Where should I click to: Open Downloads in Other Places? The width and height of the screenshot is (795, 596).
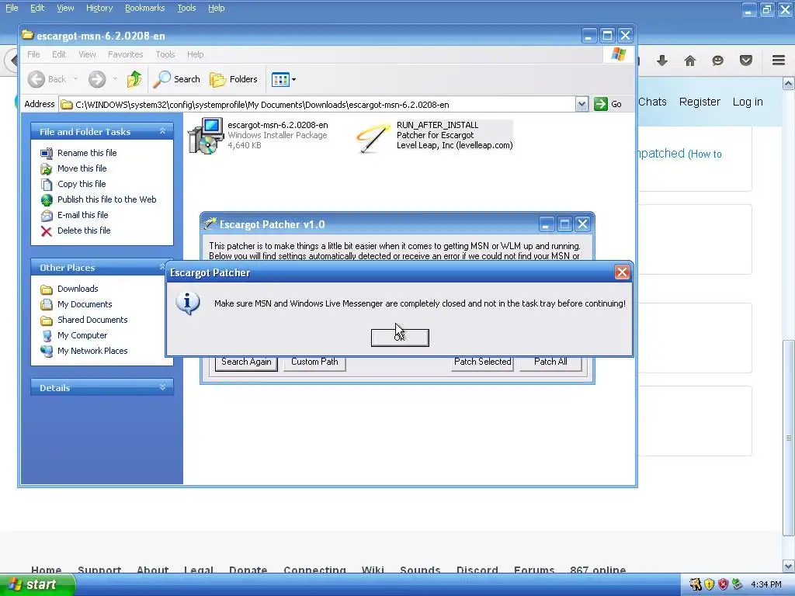click(x=78, y=289)
